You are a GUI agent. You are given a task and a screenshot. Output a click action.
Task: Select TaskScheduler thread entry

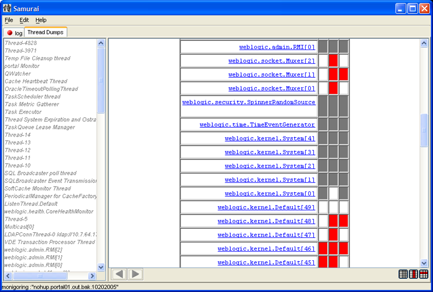(33, 97)
